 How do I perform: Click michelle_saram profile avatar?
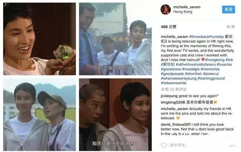(166, 9)
